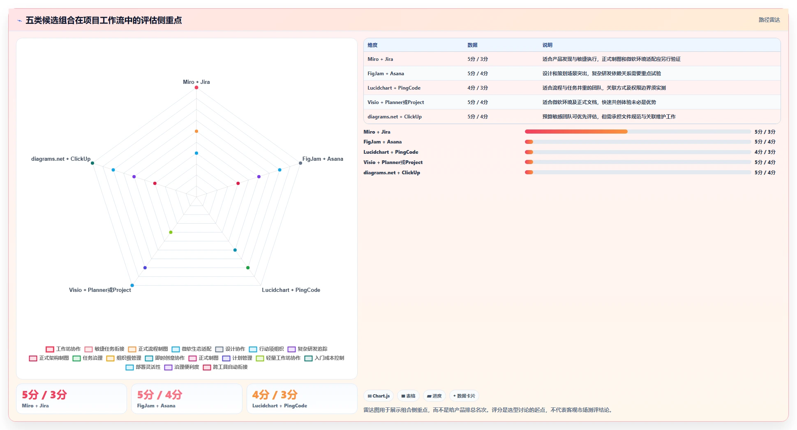Hide the 设计协作 dataset via the legend
The height and width of the screenshot is (430, 797).
pyautogui.click(x=230, y=349)
